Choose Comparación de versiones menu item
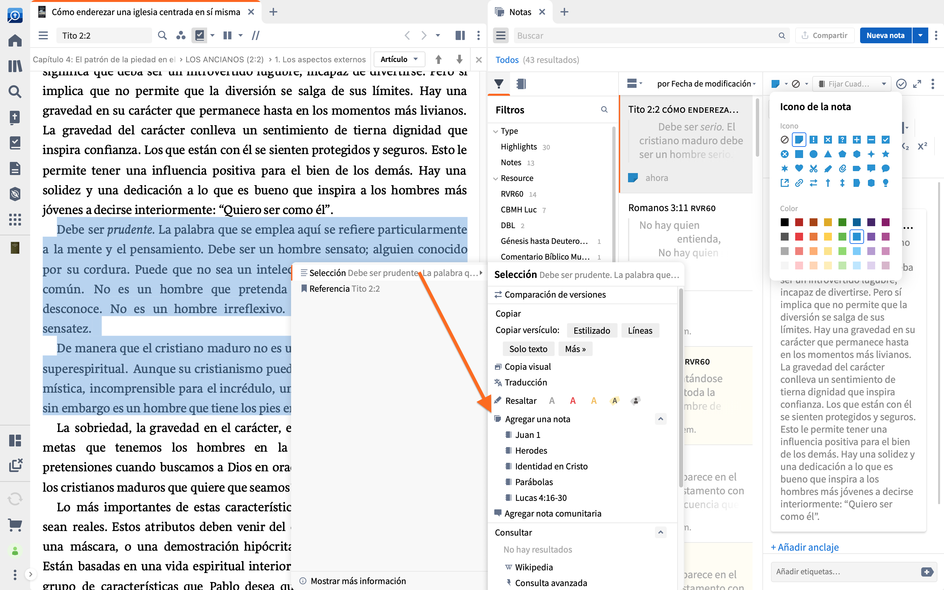 [555, 295]
